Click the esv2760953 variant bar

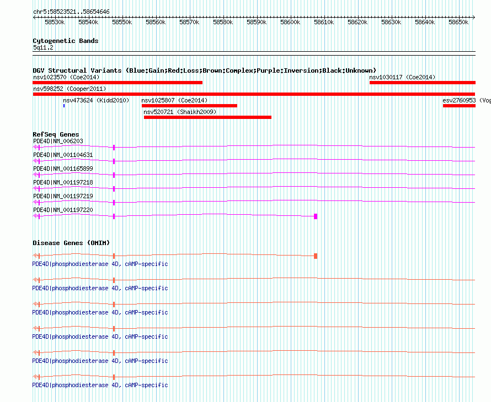click(459, 106)
